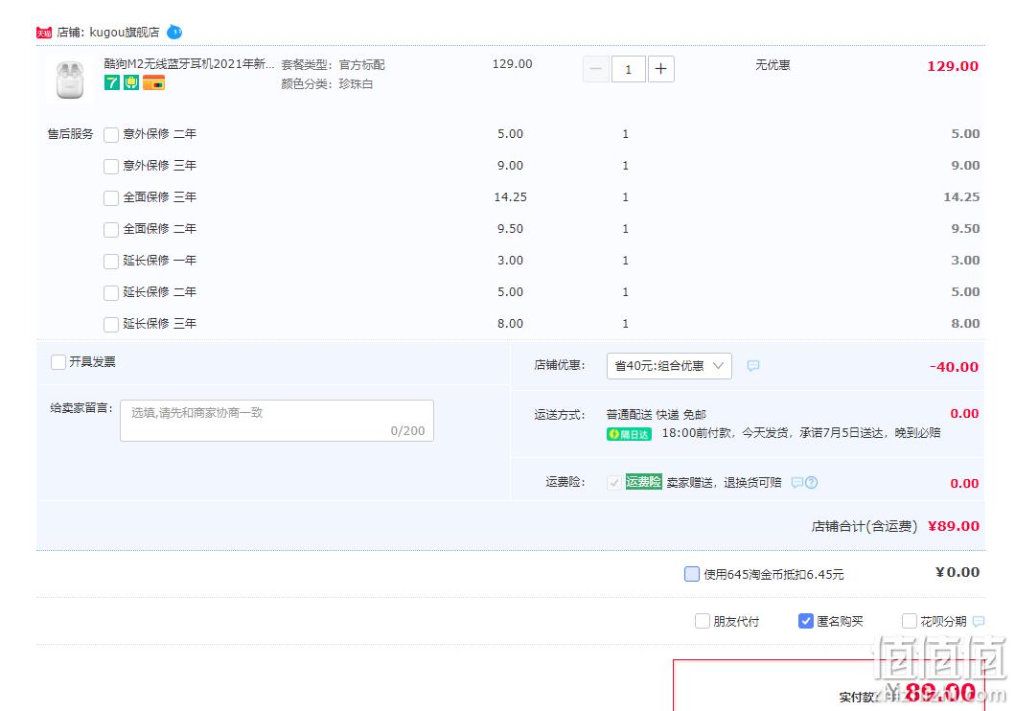Click the bold 9.50 total for 全面保修 二年
The image size is (1015, 711).
(964, 228)
